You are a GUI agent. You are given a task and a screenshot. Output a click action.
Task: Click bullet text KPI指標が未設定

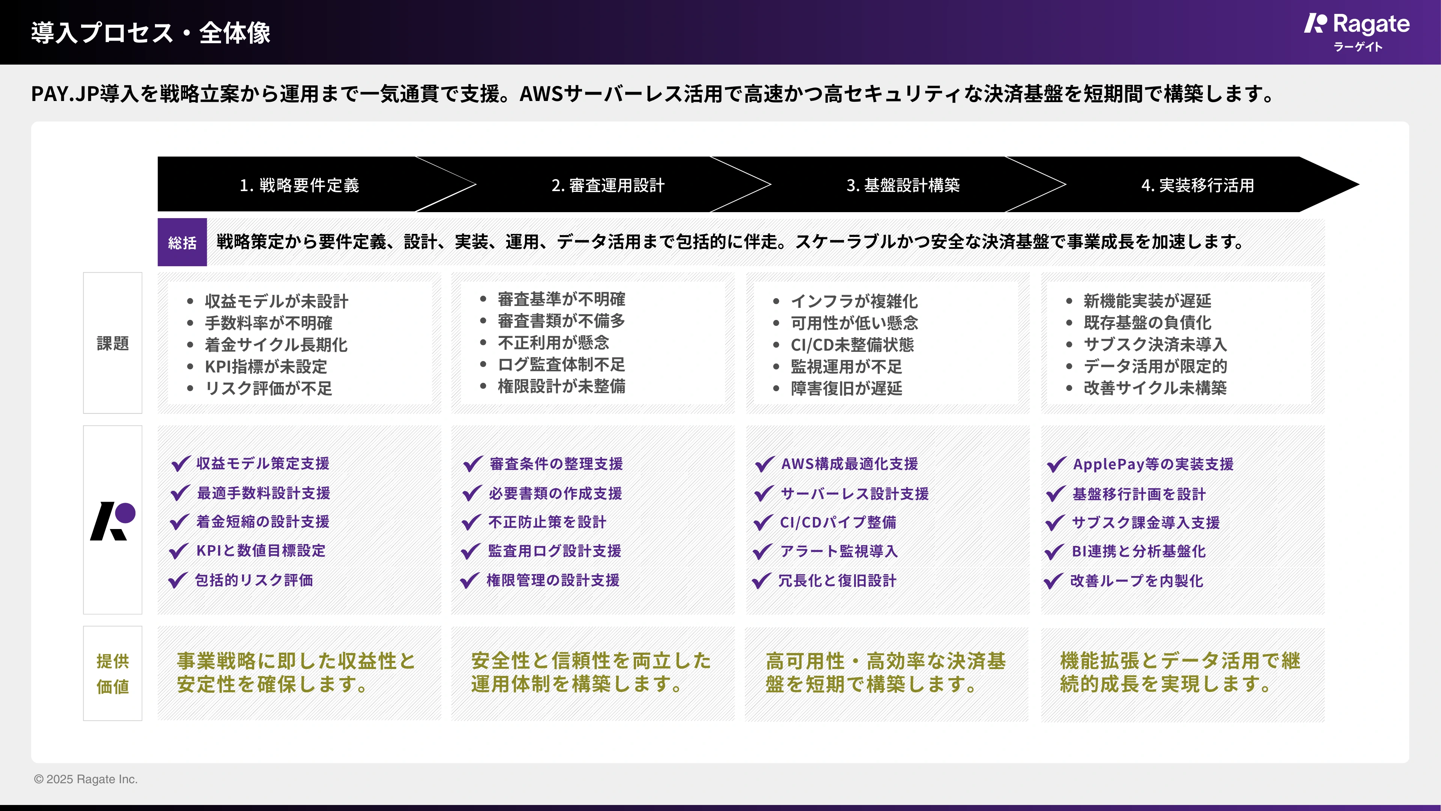266,366
